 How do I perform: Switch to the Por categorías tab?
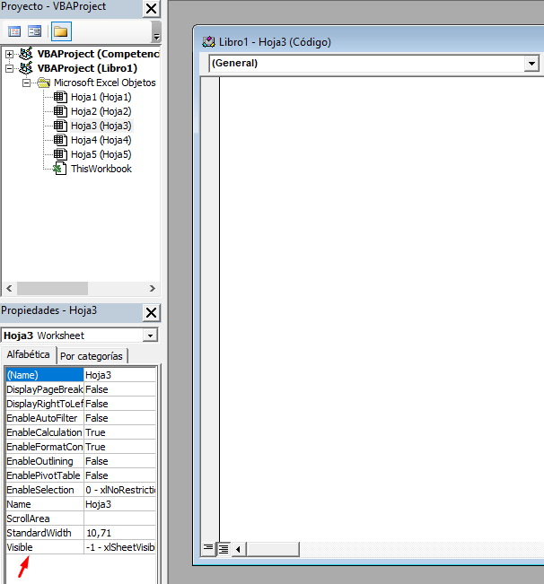click(92, 356)
